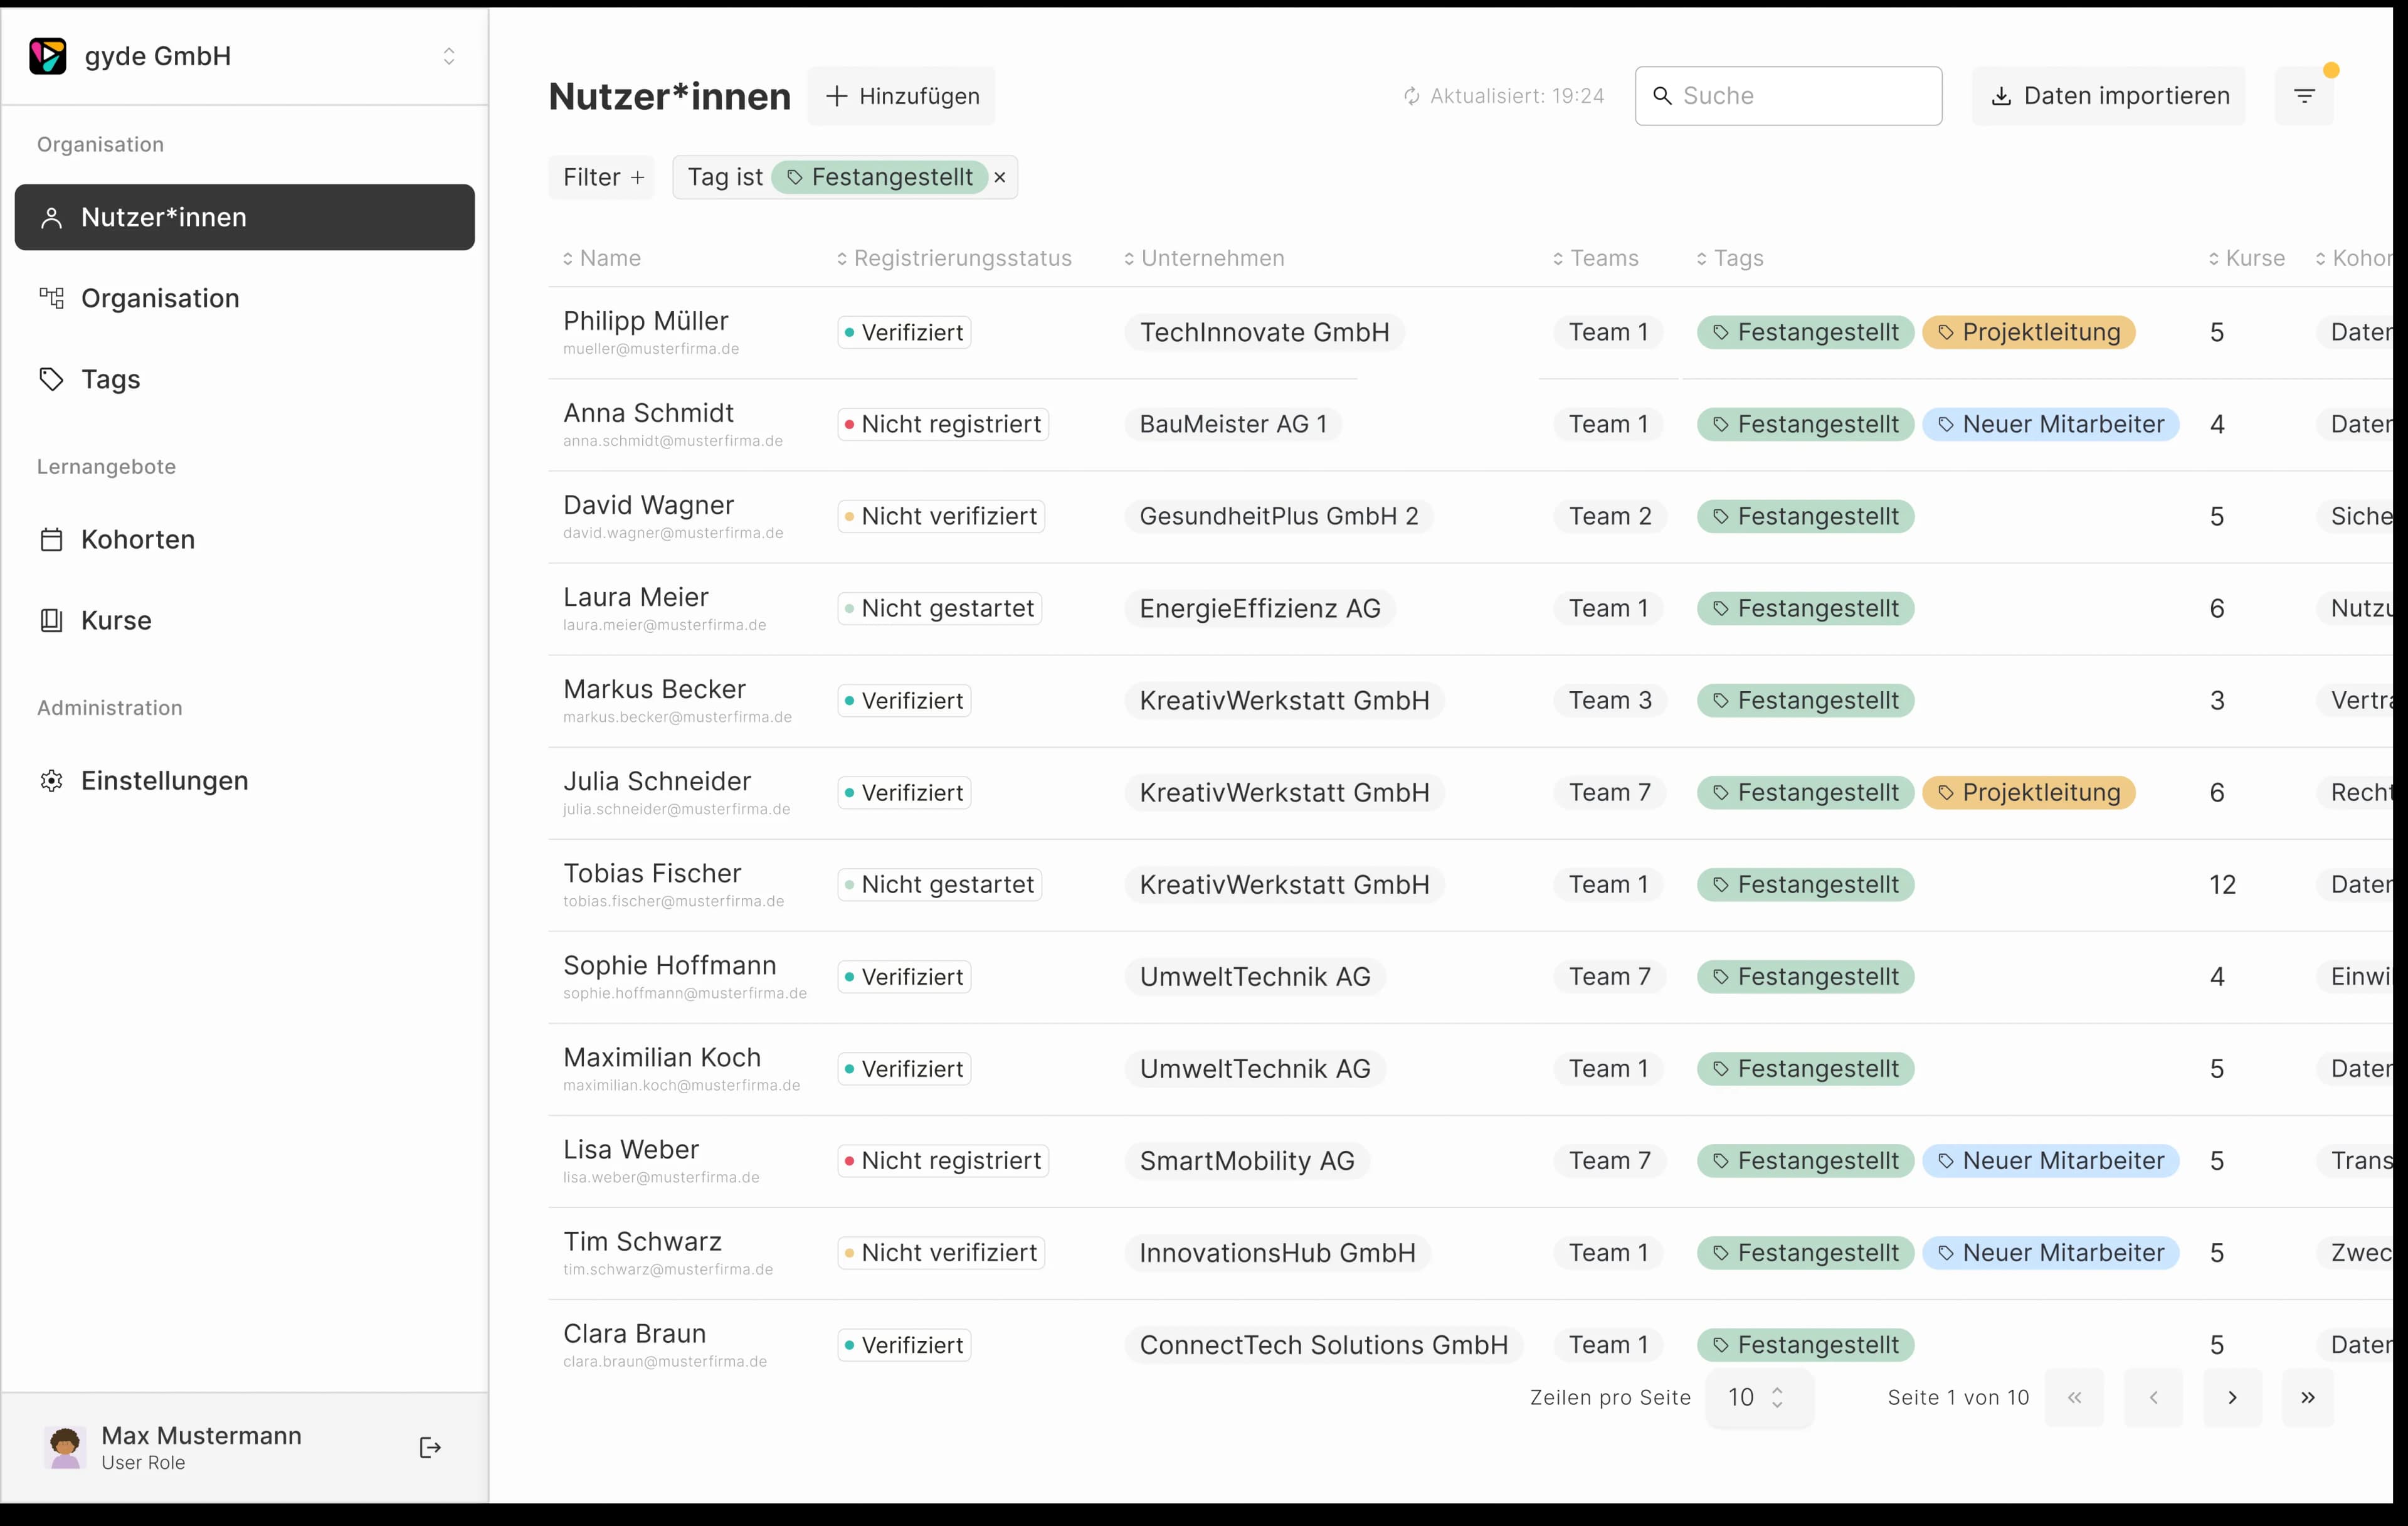Viewport: 2408px width, 1526px height.
Task: Add a new filter with Filter +
Action: point(602,177)
